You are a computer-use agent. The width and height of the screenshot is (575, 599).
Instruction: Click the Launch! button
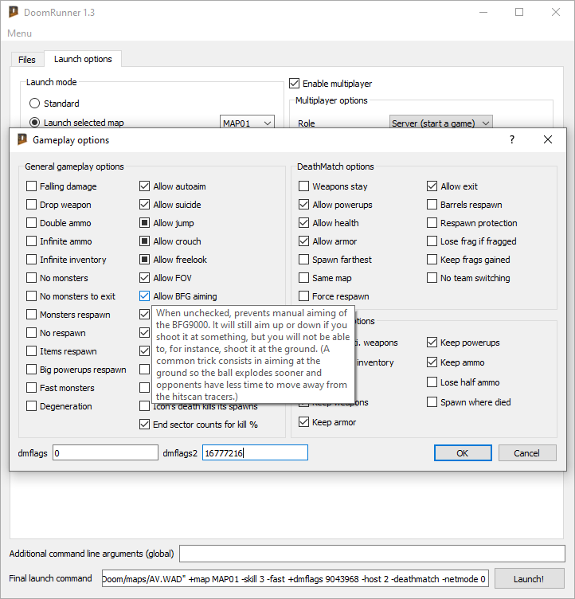click(529, 579)
